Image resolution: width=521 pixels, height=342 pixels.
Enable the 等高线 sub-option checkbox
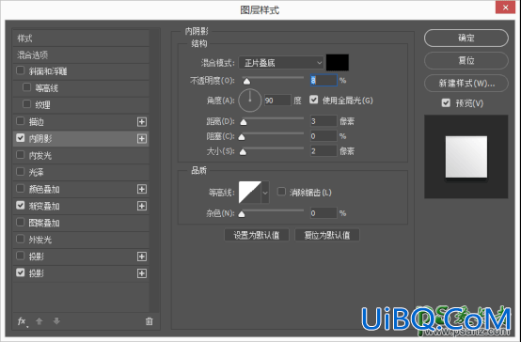(x=27, y=87)
